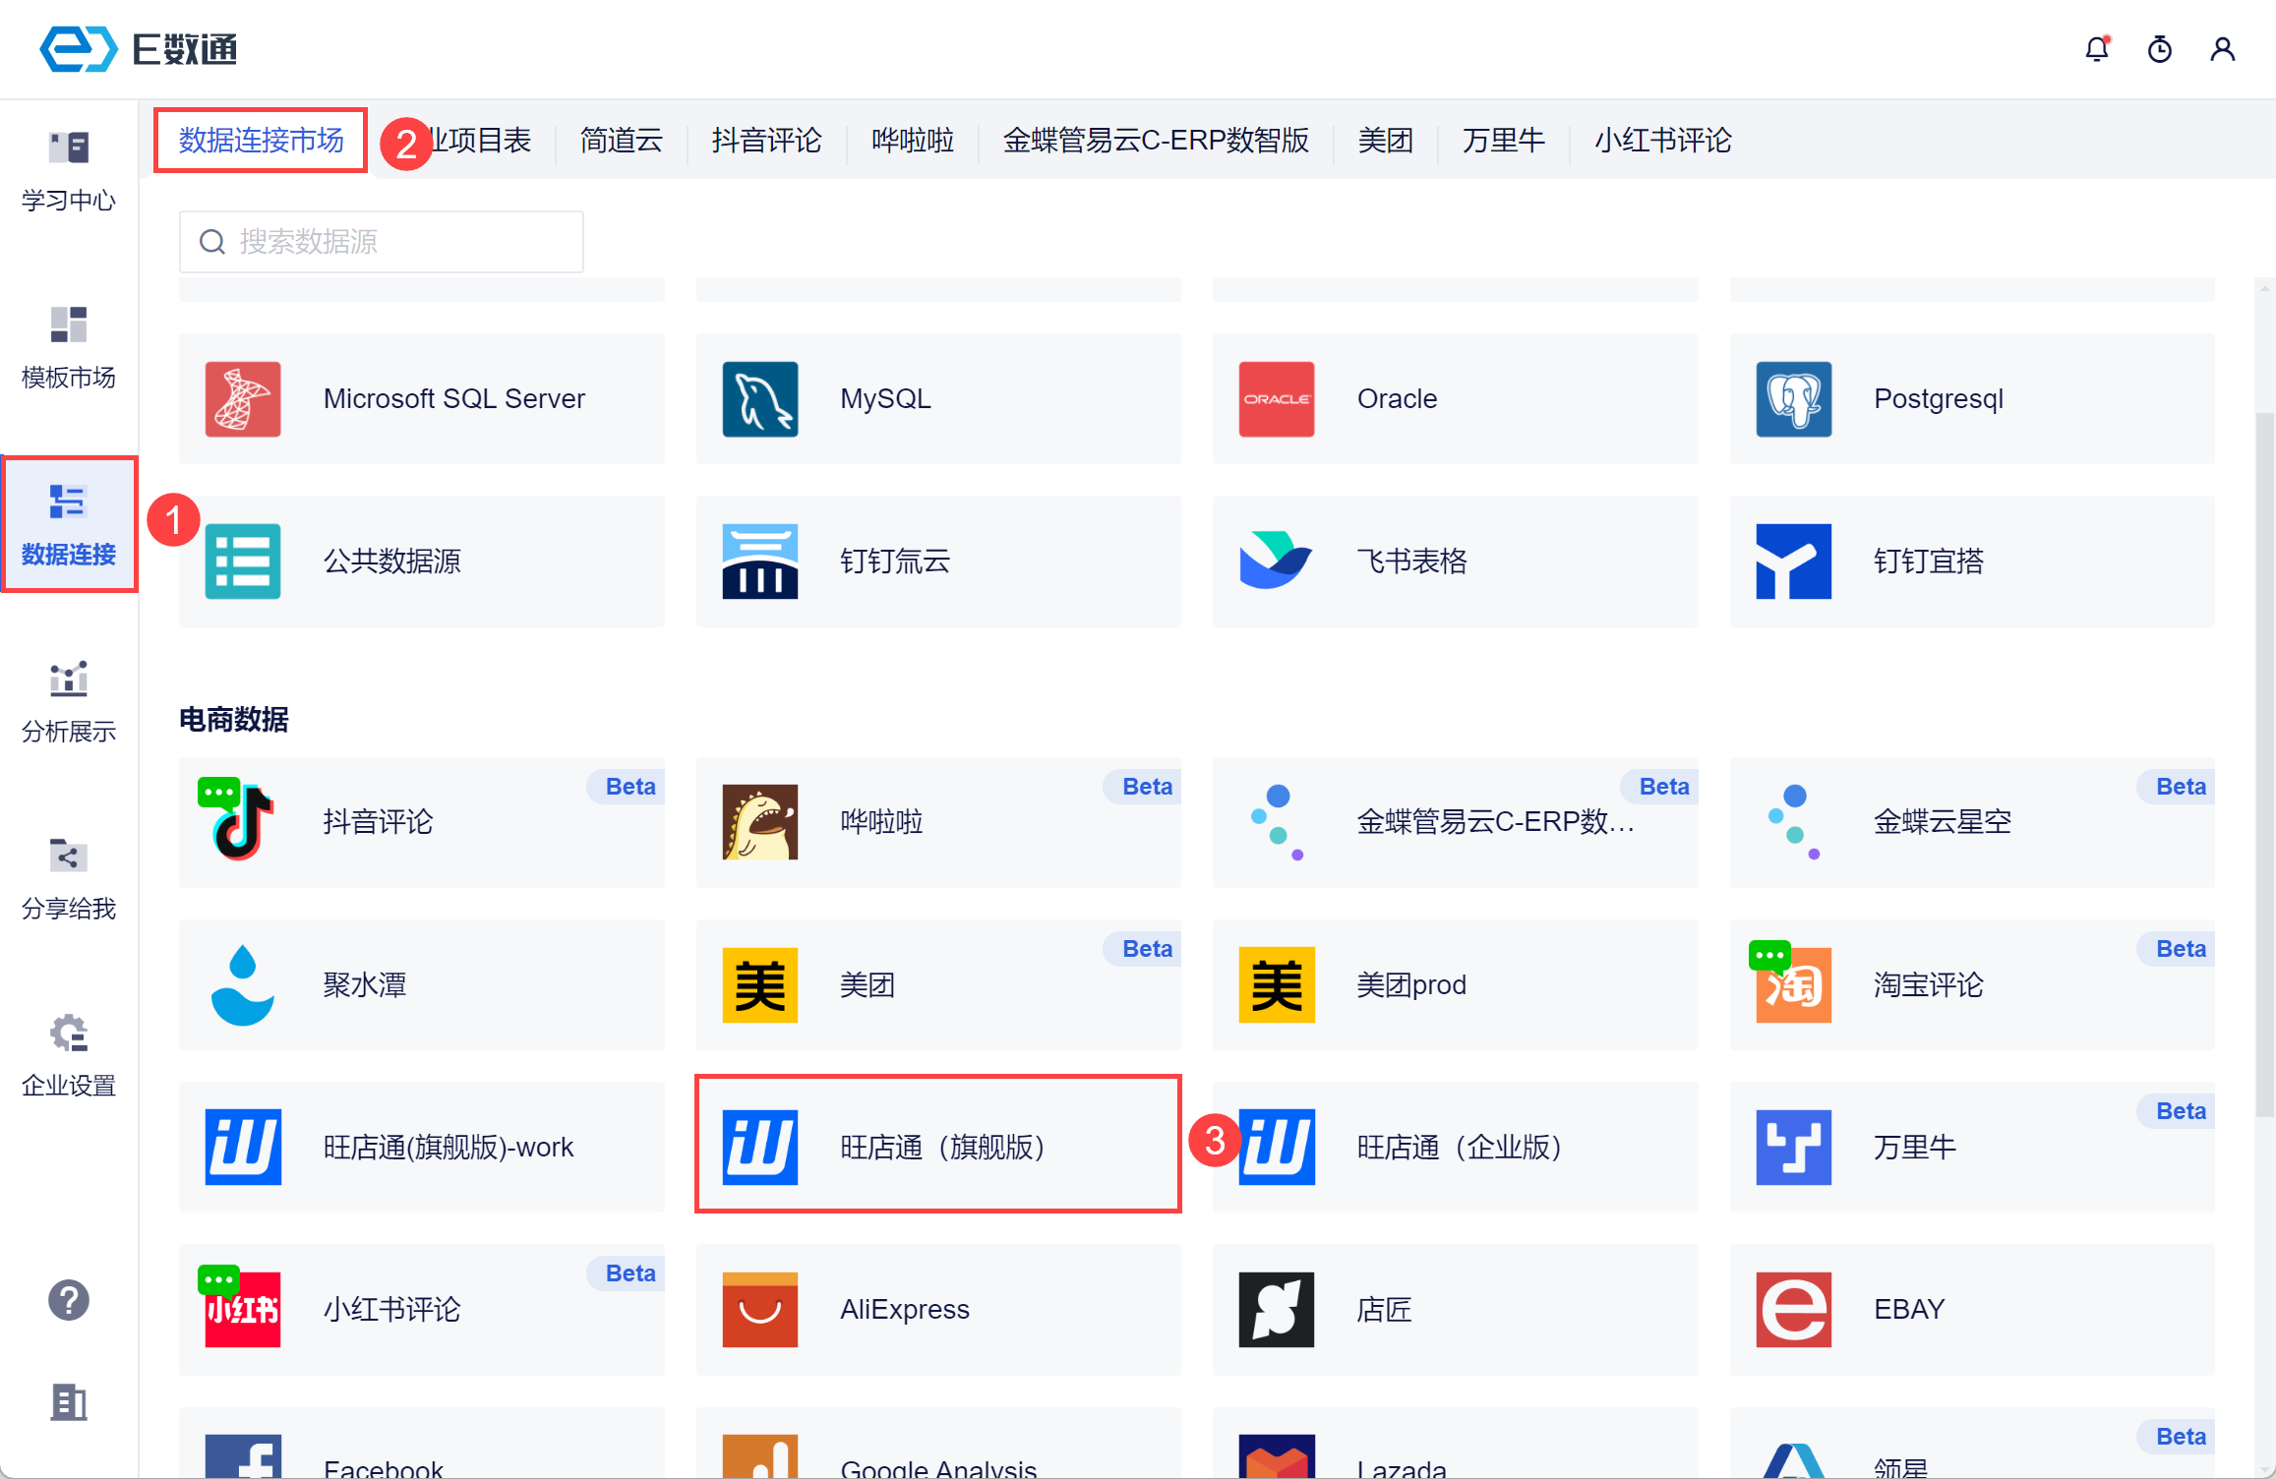Open the 万里牛 connector card
The height and width of the screenshot is (1479, 2276).
[x=1972, y=1147]
